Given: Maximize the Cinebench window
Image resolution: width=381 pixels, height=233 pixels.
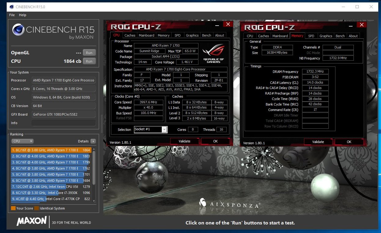Looking at the screenshot, I should point(357,7).
